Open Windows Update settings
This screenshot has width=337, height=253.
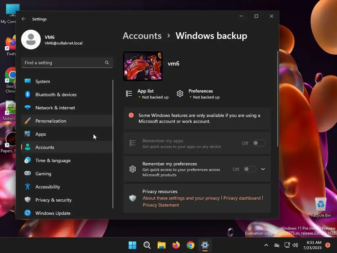[66, 213]
